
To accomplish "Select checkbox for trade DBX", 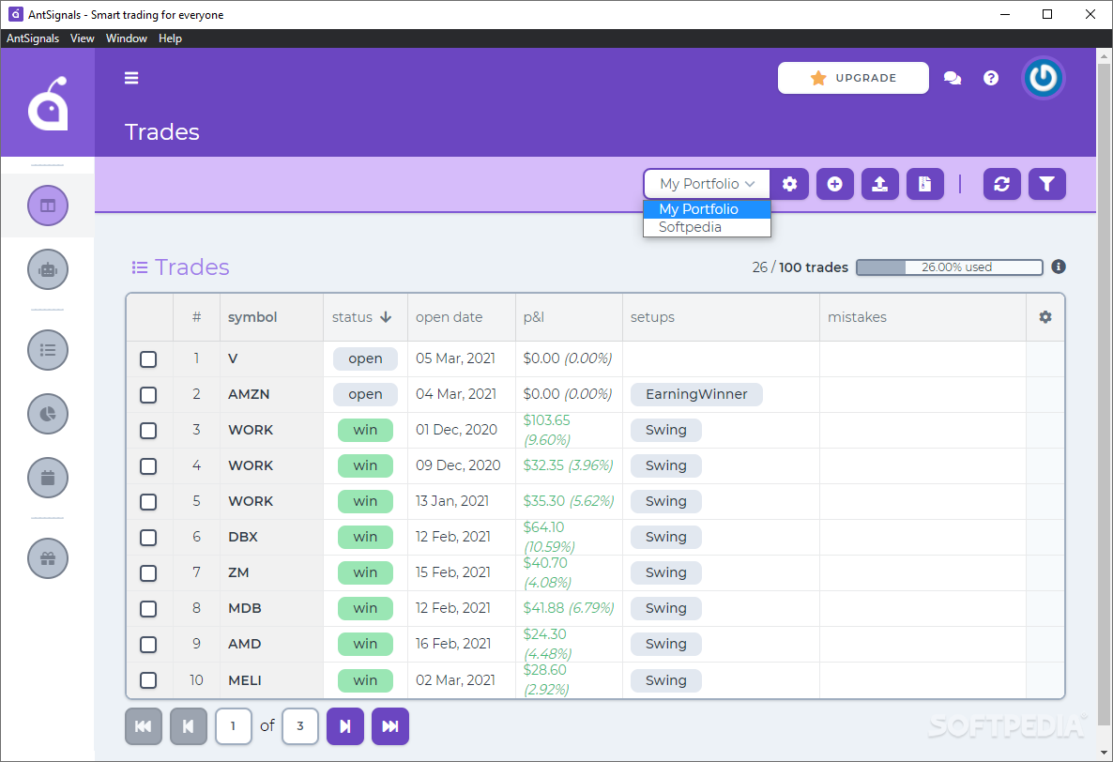I will [148, 537].
